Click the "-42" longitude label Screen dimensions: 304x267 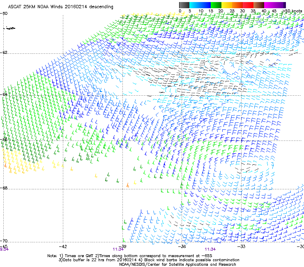[63, 246]
